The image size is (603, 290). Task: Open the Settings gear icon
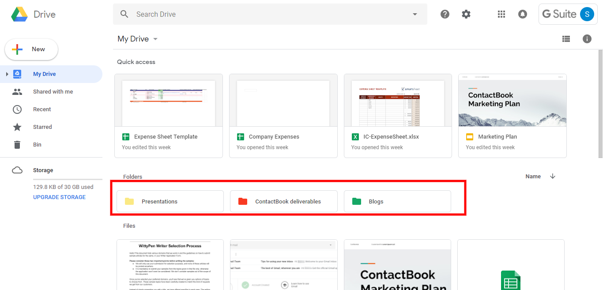pyautogui.click(x=466, y=14)
